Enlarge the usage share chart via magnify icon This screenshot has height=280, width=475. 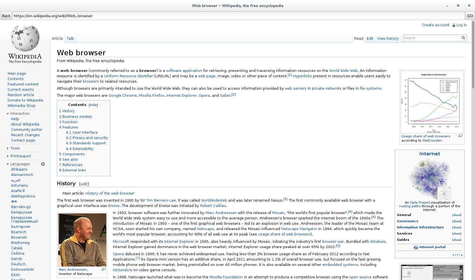tap(460, 136)
